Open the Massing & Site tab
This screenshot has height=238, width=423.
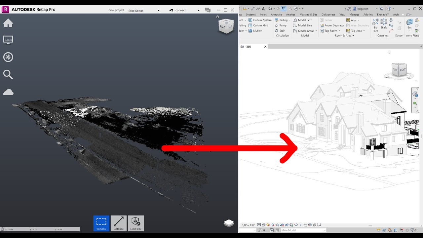coord(309,15)
